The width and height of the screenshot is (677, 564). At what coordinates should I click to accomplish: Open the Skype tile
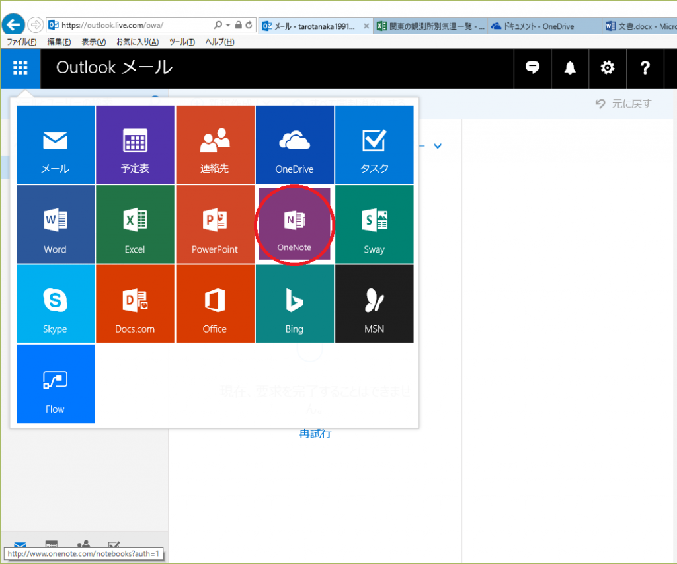coord(55,304)
